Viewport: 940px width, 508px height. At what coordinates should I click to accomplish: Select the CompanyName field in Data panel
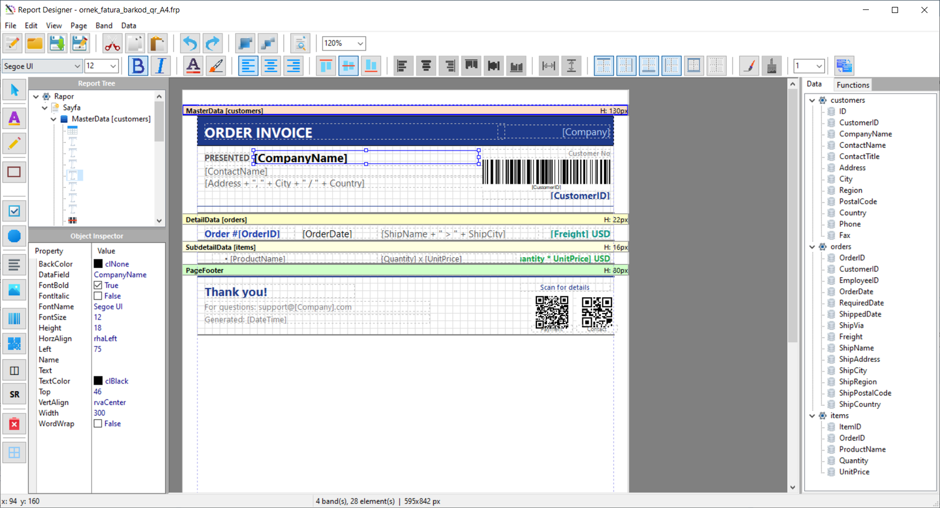(x=865, y=134)
